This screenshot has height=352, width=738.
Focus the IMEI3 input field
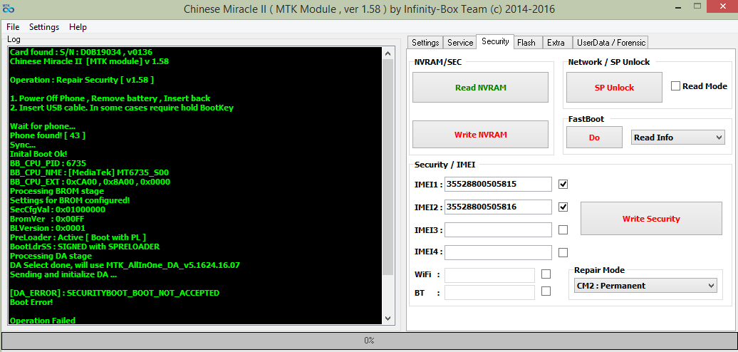[498, 229]
